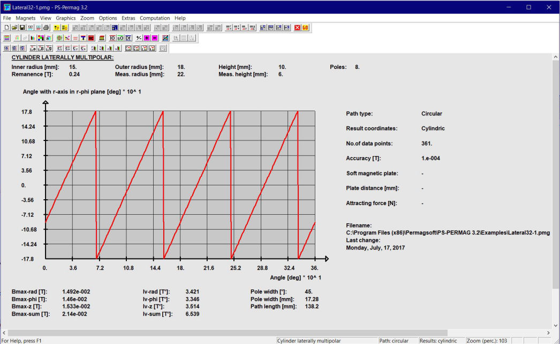
Task: Click the red X stop icon
Action: pyautogui.click(x=297, y=27)
